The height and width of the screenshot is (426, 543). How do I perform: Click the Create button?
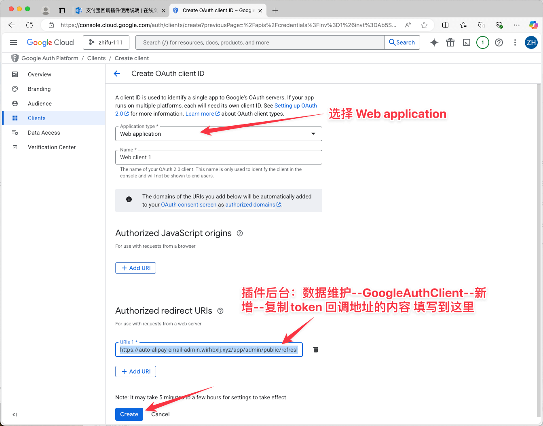tap(129, 414)
